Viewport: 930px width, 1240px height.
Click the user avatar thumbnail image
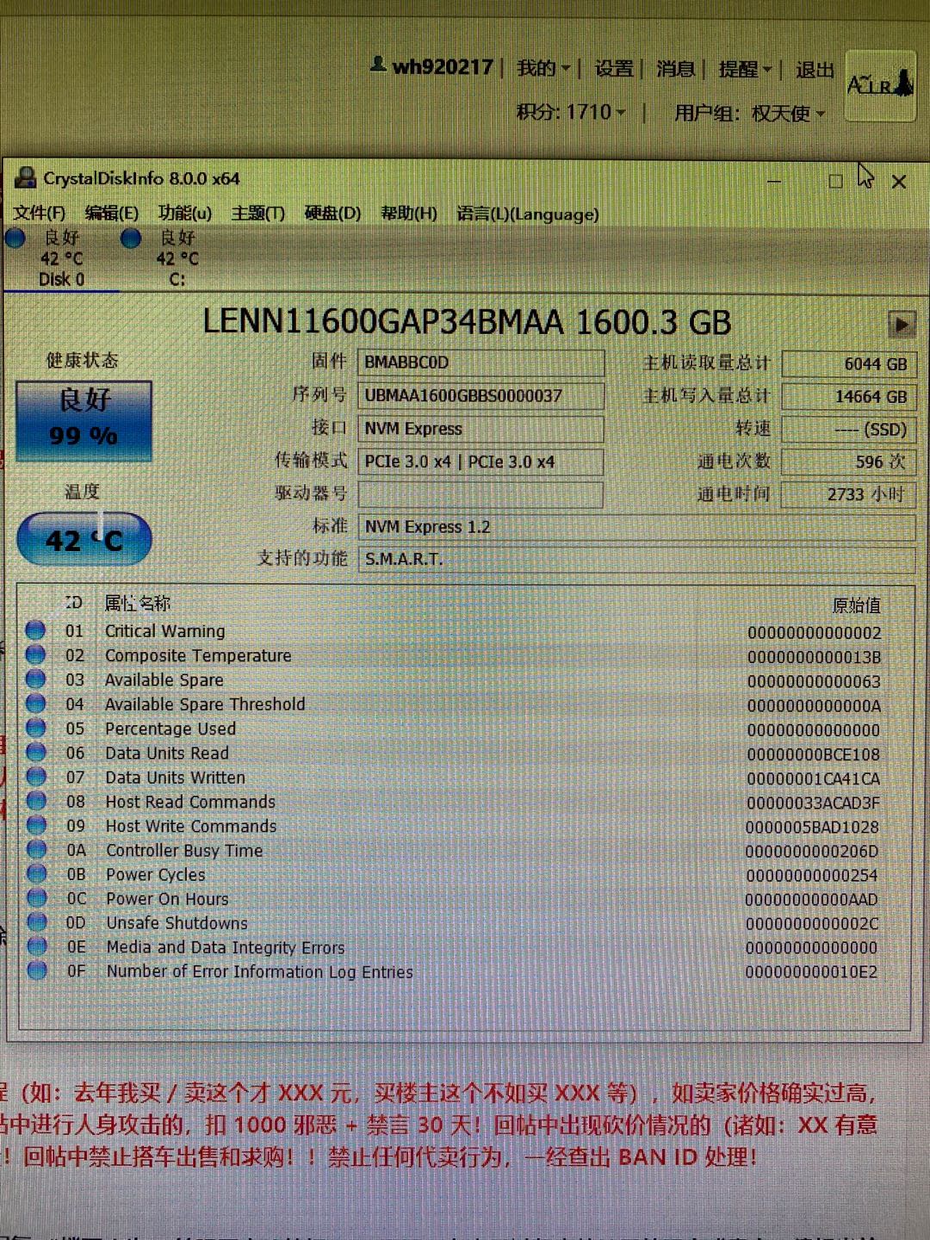pyautogui.click(x=879, y=84)
